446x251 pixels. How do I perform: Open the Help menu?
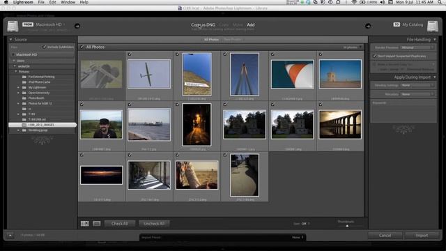point(84,2)
